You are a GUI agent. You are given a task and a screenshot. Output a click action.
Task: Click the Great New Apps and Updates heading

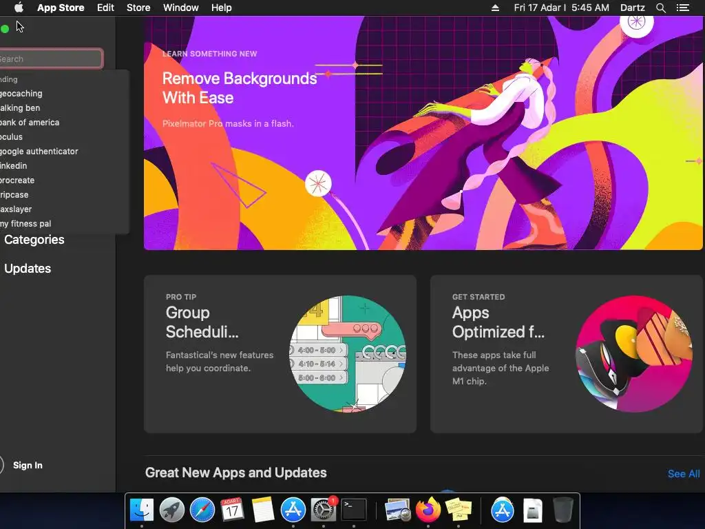click(x=235, y=473)
